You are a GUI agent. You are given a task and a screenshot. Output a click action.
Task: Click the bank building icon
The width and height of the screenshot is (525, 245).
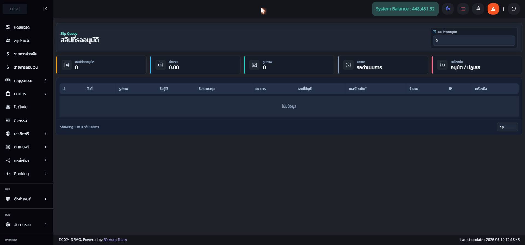pos(8,93)
